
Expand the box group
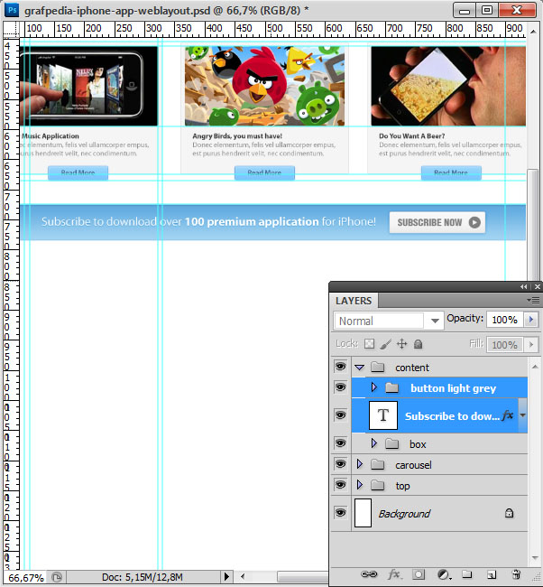pyautogui.click(x=373, y=443)
